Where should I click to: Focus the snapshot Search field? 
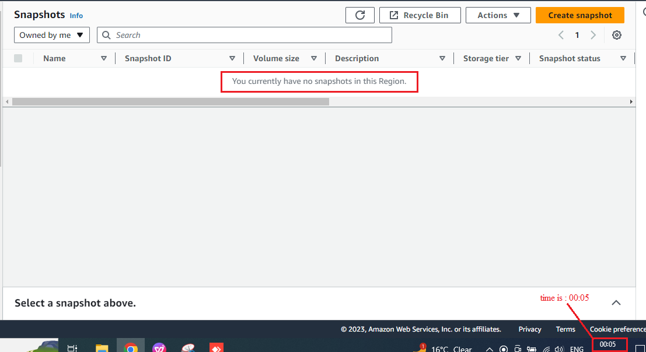[x=245, y=35]
